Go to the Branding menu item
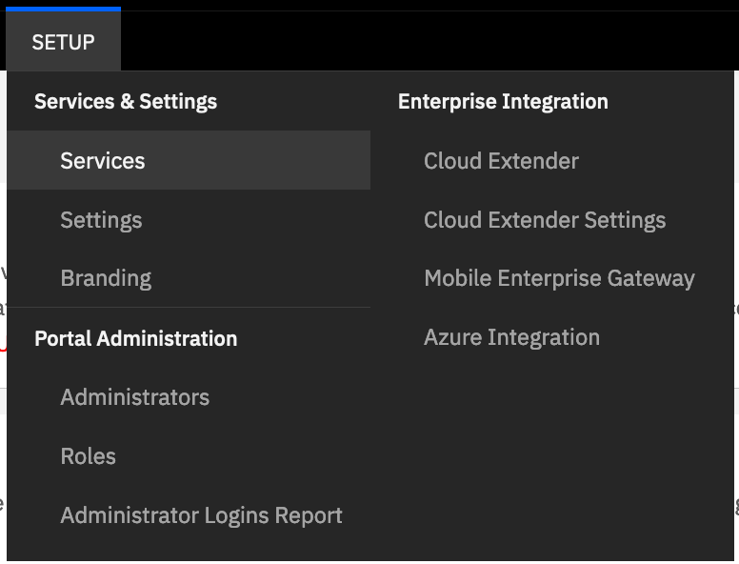 coord(106,279)
